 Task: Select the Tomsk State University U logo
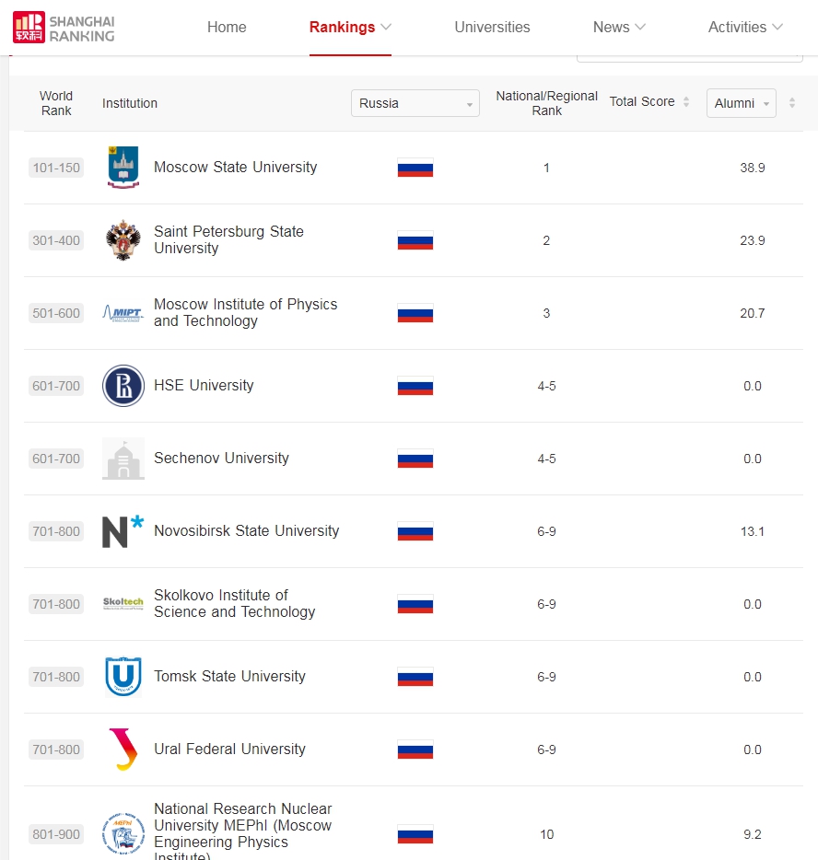[123, 677]
